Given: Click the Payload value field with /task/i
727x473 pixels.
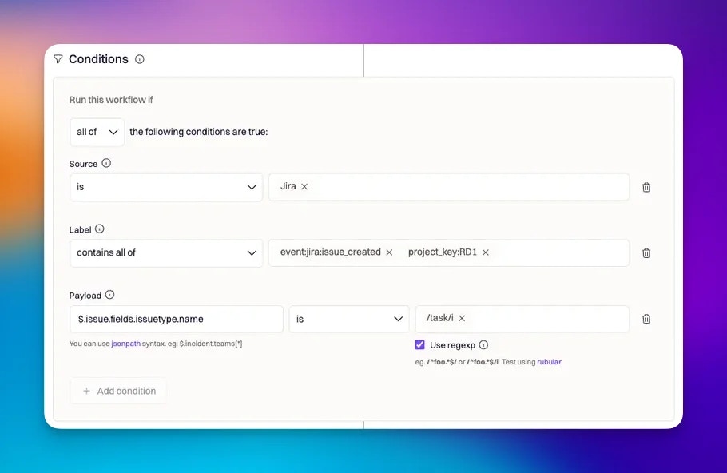Looking at the screenshot, I should tap(522, 319).
